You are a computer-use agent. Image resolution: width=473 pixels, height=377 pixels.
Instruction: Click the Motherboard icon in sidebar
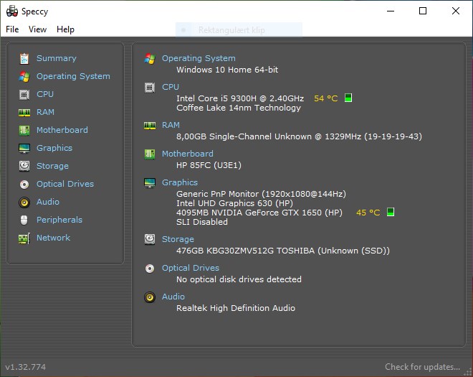pyautogui.click(x=24, y=130)
